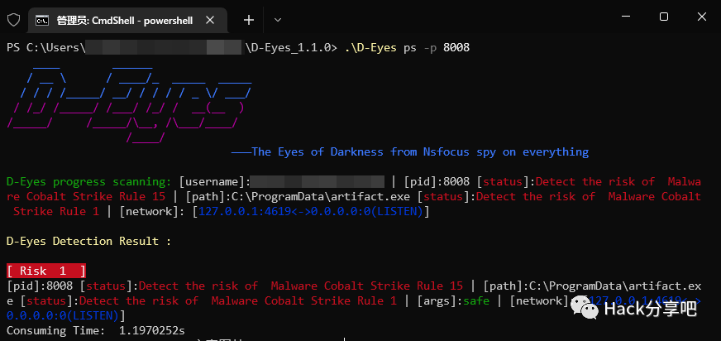
Task: Minimize the terminal window
Action: click(626, 17)
